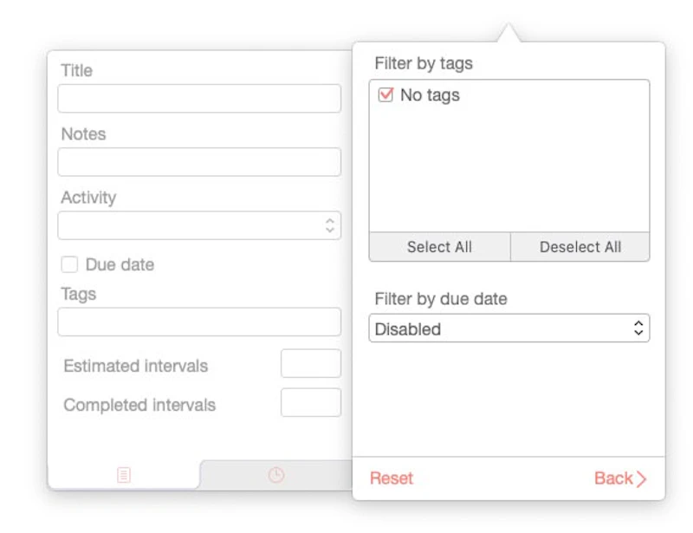Click the Estimated intervals box
693x533 pixels.
311,364
